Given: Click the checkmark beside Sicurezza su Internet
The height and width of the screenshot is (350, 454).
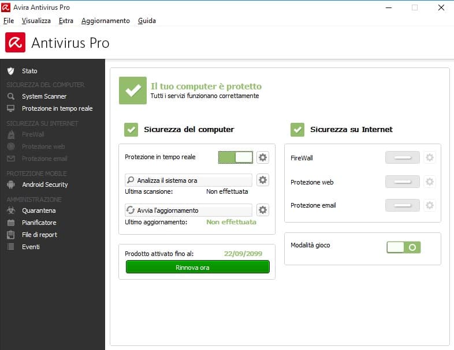Looking at the screenshot, I should coord(297,130).
